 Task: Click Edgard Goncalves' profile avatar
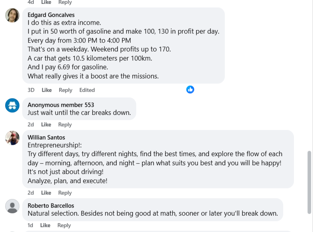click(12, 15)
